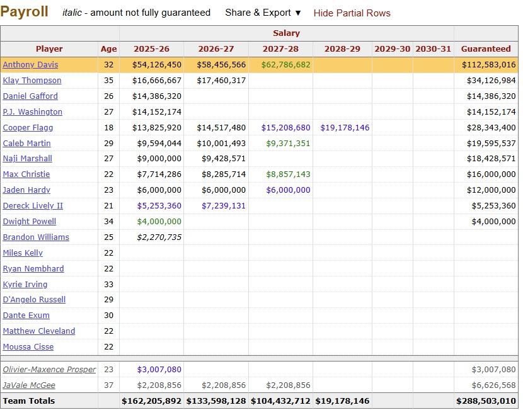Click Anthony Davis's 2027-28 salary cell

point(285,65)
